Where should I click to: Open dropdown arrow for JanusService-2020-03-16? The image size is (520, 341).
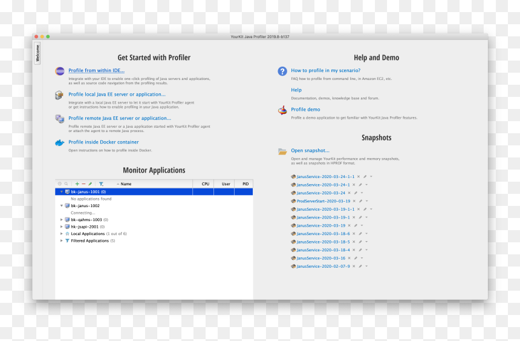(362, 258)
